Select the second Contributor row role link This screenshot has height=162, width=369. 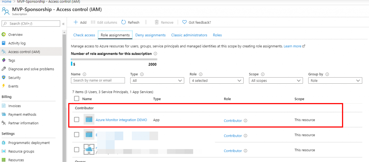(233, 136)
